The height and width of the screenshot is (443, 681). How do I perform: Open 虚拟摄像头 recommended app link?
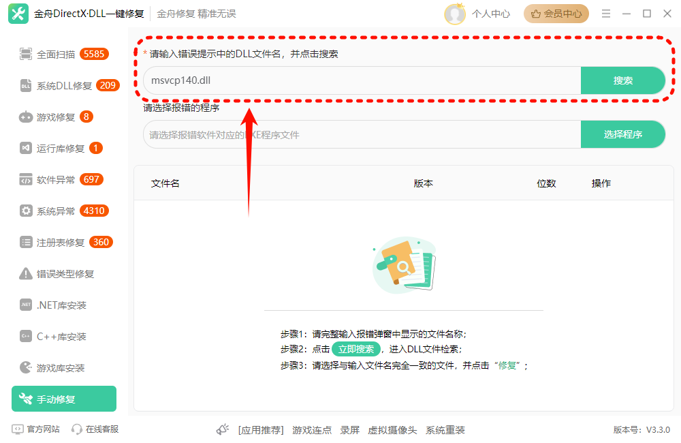[392, 430]
